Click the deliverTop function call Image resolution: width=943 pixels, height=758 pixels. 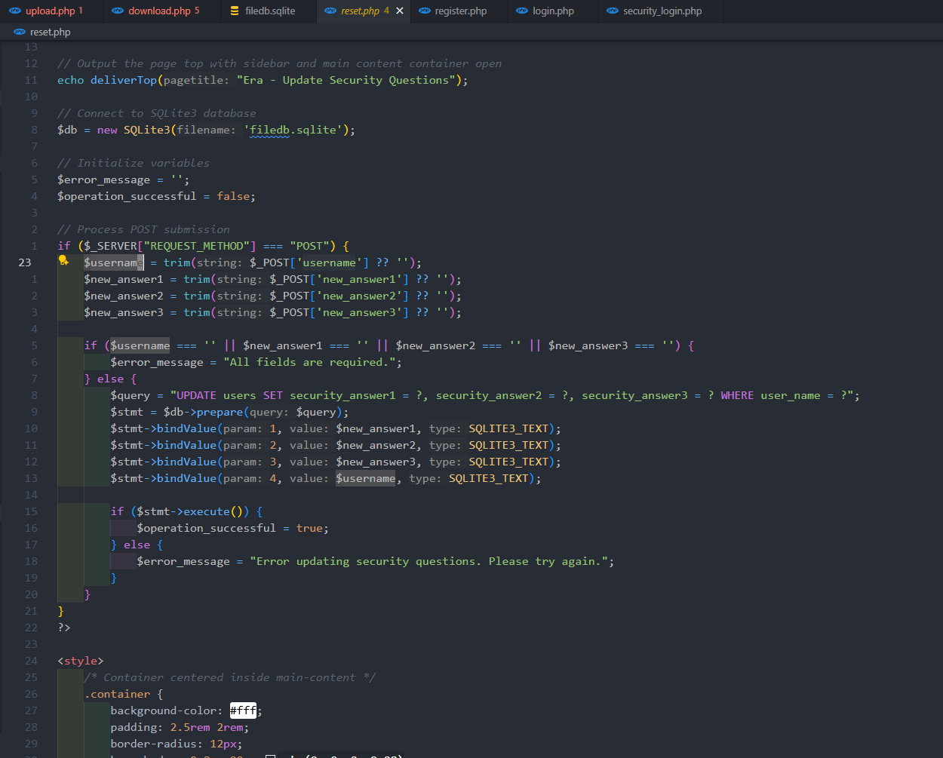tap(124, 80)
